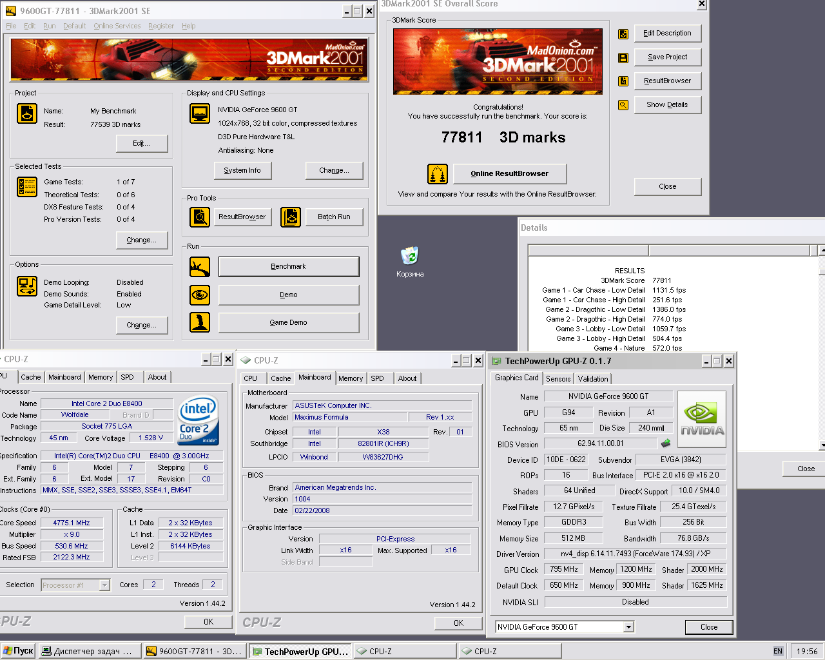The width and height of the screenshot is (825, 660).
Task: Click the Edit Description button
Action: (667, 34)
